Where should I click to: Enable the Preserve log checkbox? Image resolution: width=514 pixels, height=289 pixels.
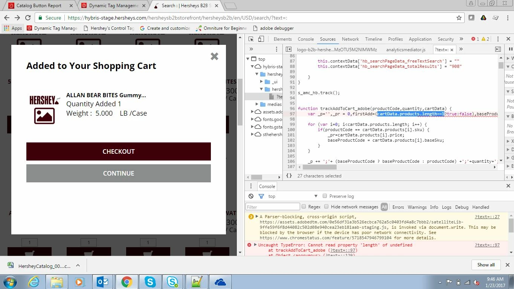click(325, 196)
